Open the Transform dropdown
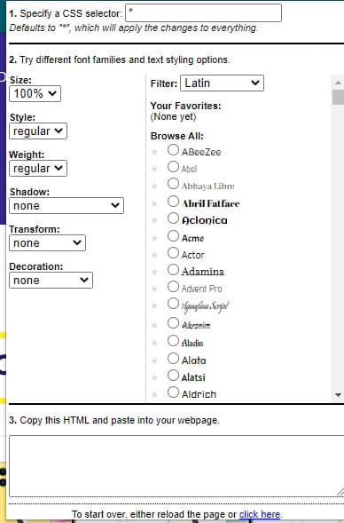The image size is (344, 523). (47, 242)
